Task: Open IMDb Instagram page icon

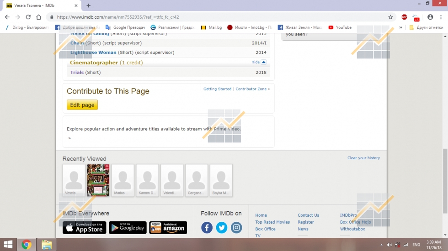Action: [x=236, y=227]
